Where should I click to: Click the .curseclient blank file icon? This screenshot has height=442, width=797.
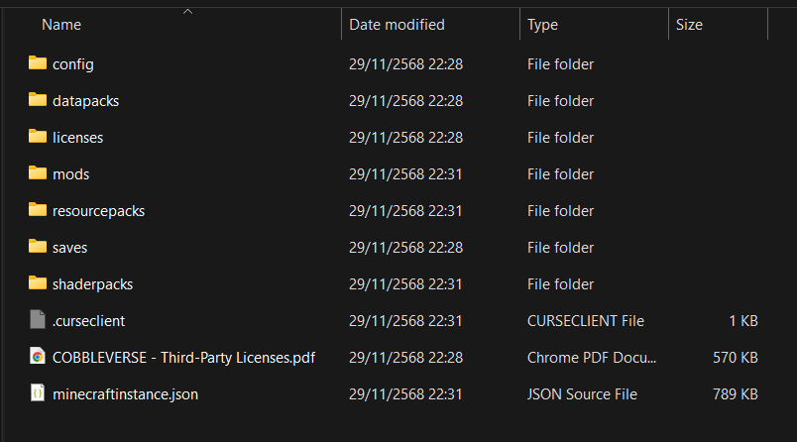38,320
